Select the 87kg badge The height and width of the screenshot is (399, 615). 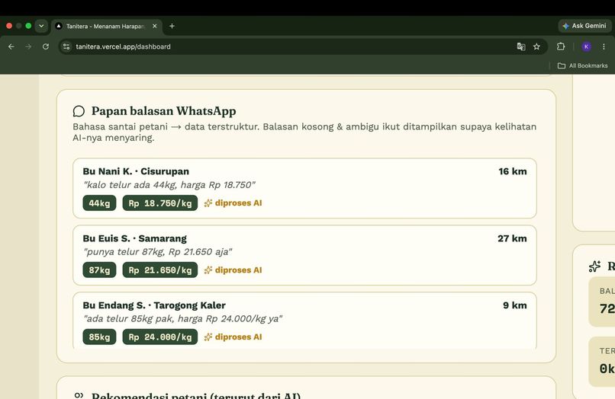[99, 270]
